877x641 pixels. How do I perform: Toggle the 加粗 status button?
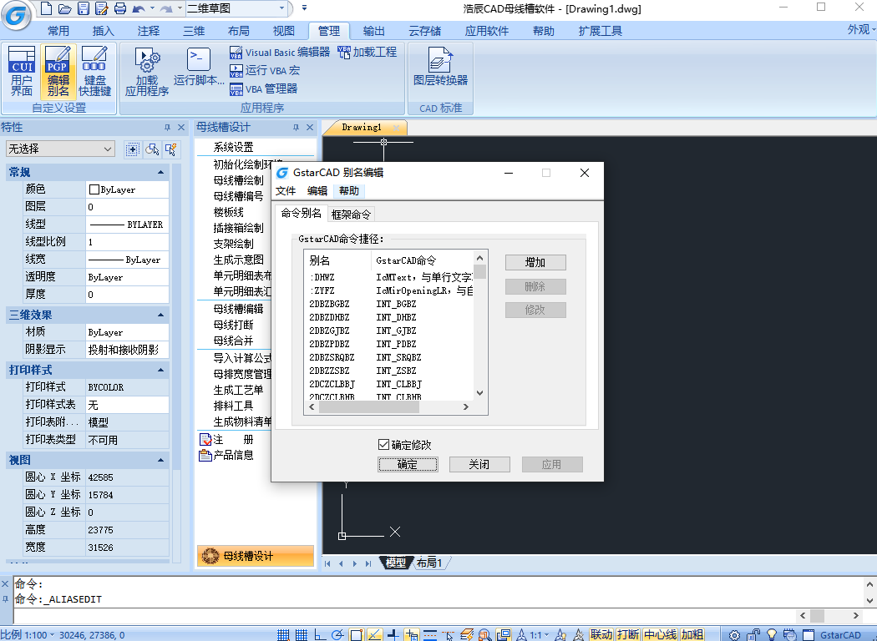(692, 635)
